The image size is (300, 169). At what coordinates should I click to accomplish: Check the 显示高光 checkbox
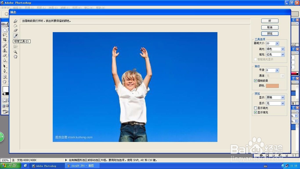tap(255, 108)
